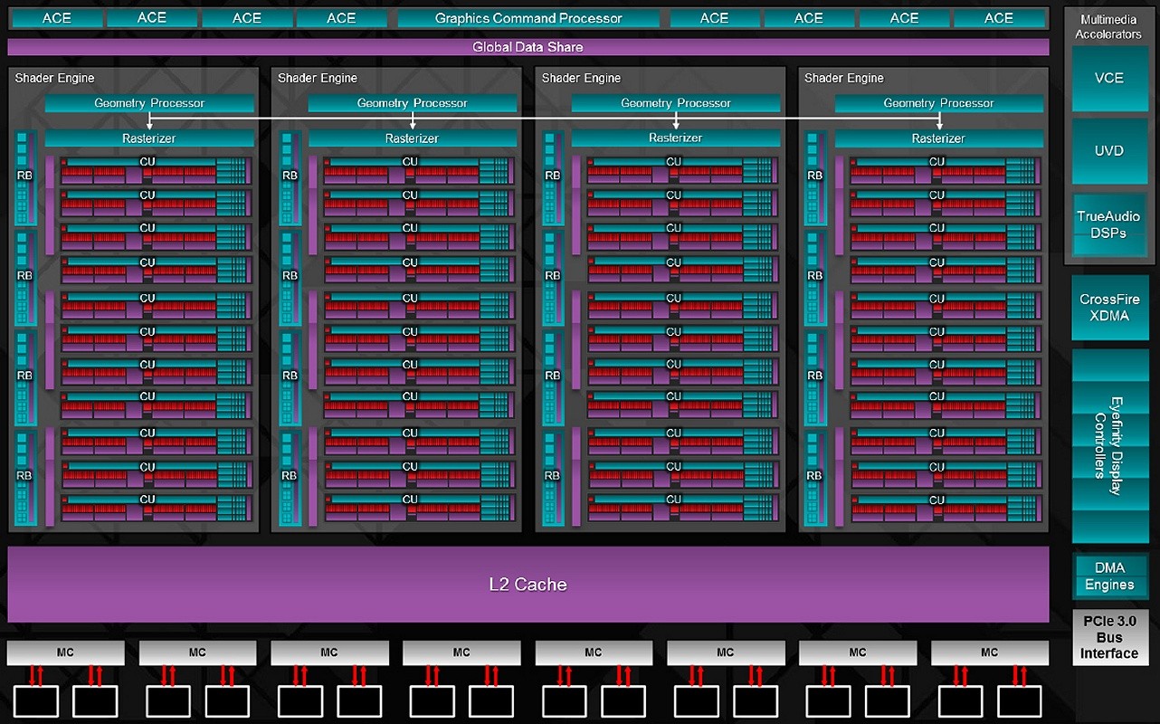Click top CU row in leftmost Shader Engine
The image size is (1160, 724).
coord(155,170)
